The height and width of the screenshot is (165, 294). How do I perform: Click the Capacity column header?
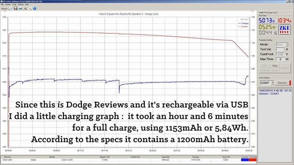[165, 157]
